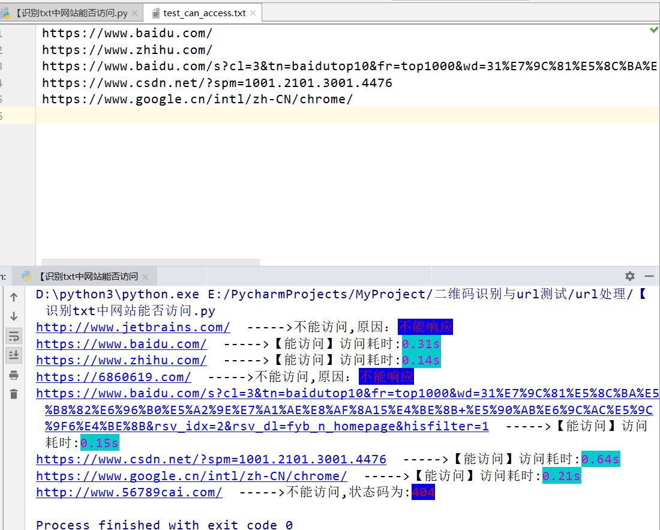Click 不能响应 next to 6860619.com link
The width and height of the screenshot is (660, 530).
pyautogui.click(x=386, y=377)
